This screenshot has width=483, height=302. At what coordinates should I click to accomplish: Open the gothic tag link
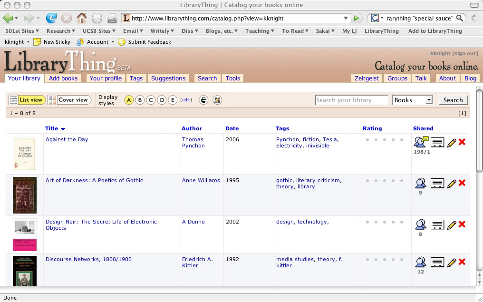pos(284,180)
